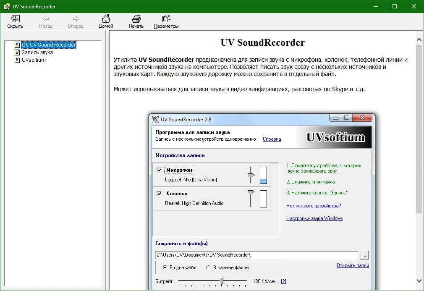Image resolution: width=424 pixels, height=291 pixels.
Task: Open the 'Запись звука' topic
Action: [x=37, y=52]
